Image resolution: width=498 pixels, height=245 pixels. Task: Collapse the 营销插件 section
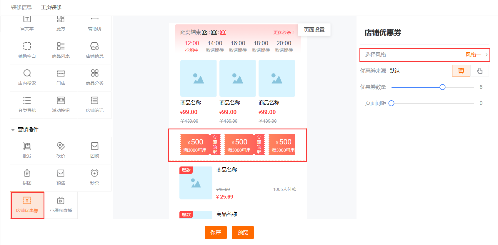coord(13,130)
